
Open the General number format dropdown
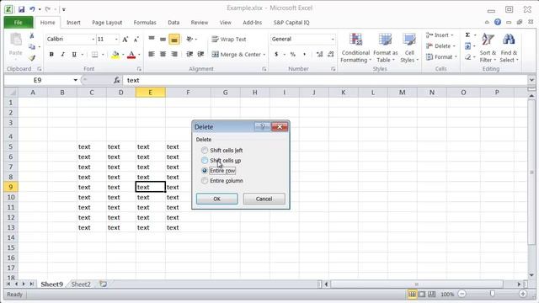[x=333, y=40]
